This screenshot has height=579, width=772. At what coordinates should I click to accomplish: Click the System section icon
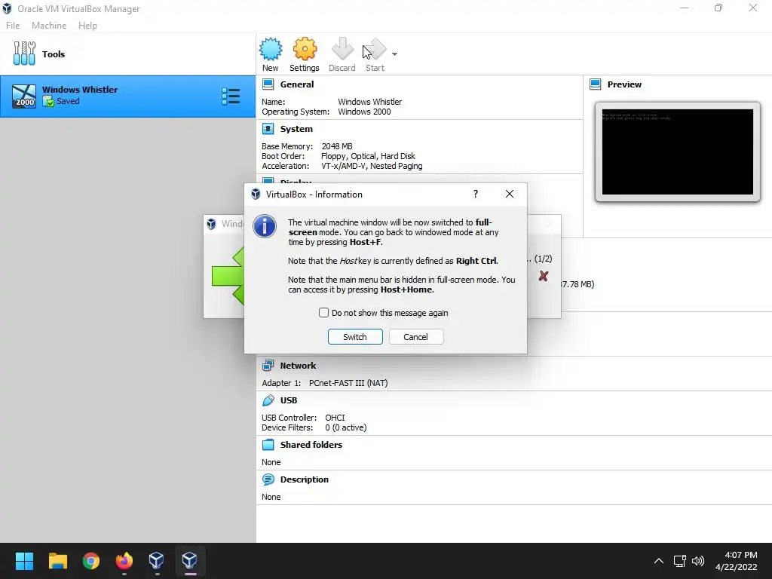[268, 129]
